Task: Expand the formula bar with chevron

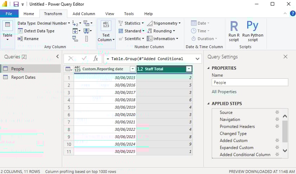Action: 198,59
